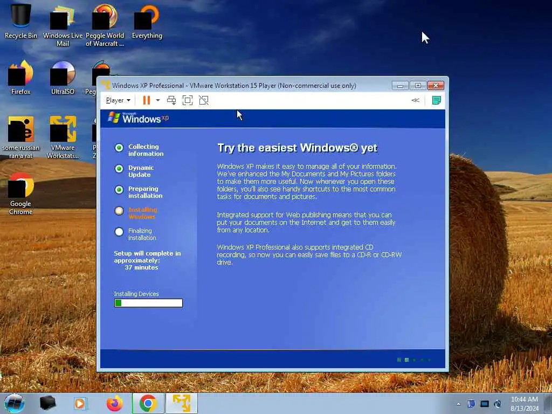
Task: Click the '37 minutes' remaining text
Action: click(142, 267)
